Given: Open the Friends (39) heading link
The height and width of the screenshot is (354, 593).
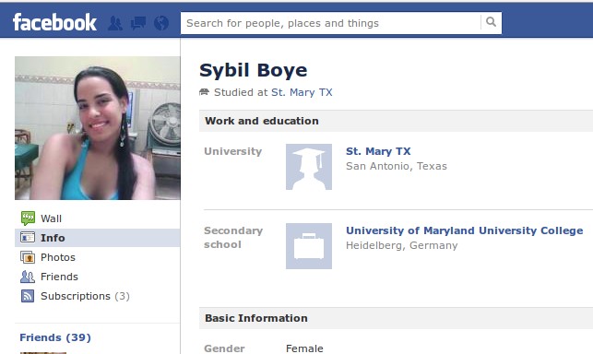Looking at the screenshot, I should click(x=55, y=337).
